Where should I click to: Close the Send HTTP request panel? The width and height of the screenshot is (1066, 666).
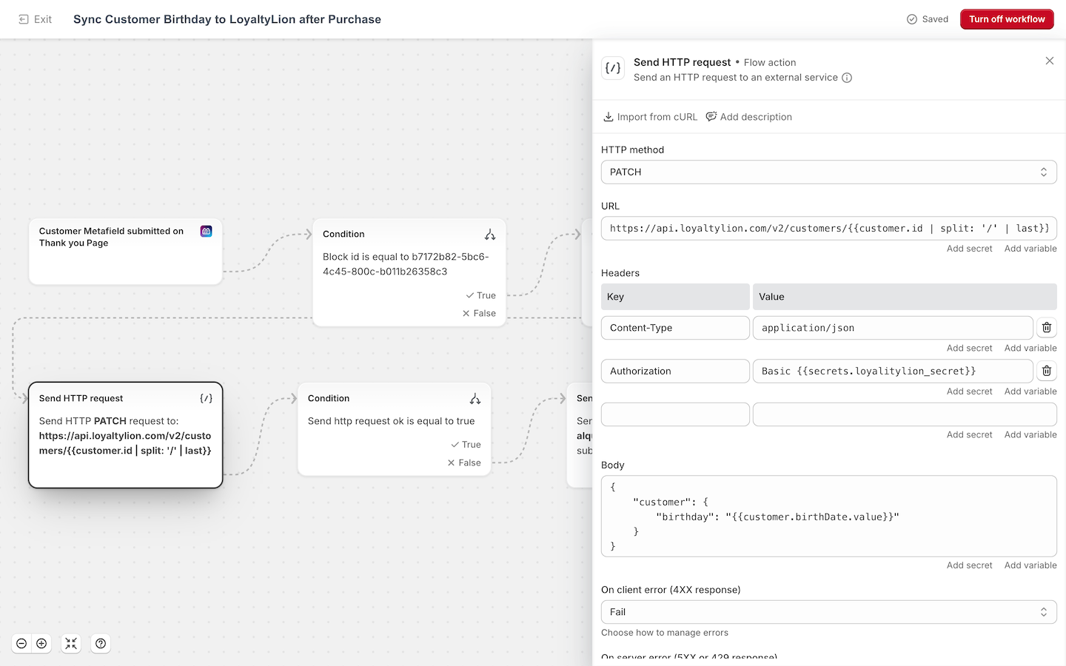coord(1049,61)
